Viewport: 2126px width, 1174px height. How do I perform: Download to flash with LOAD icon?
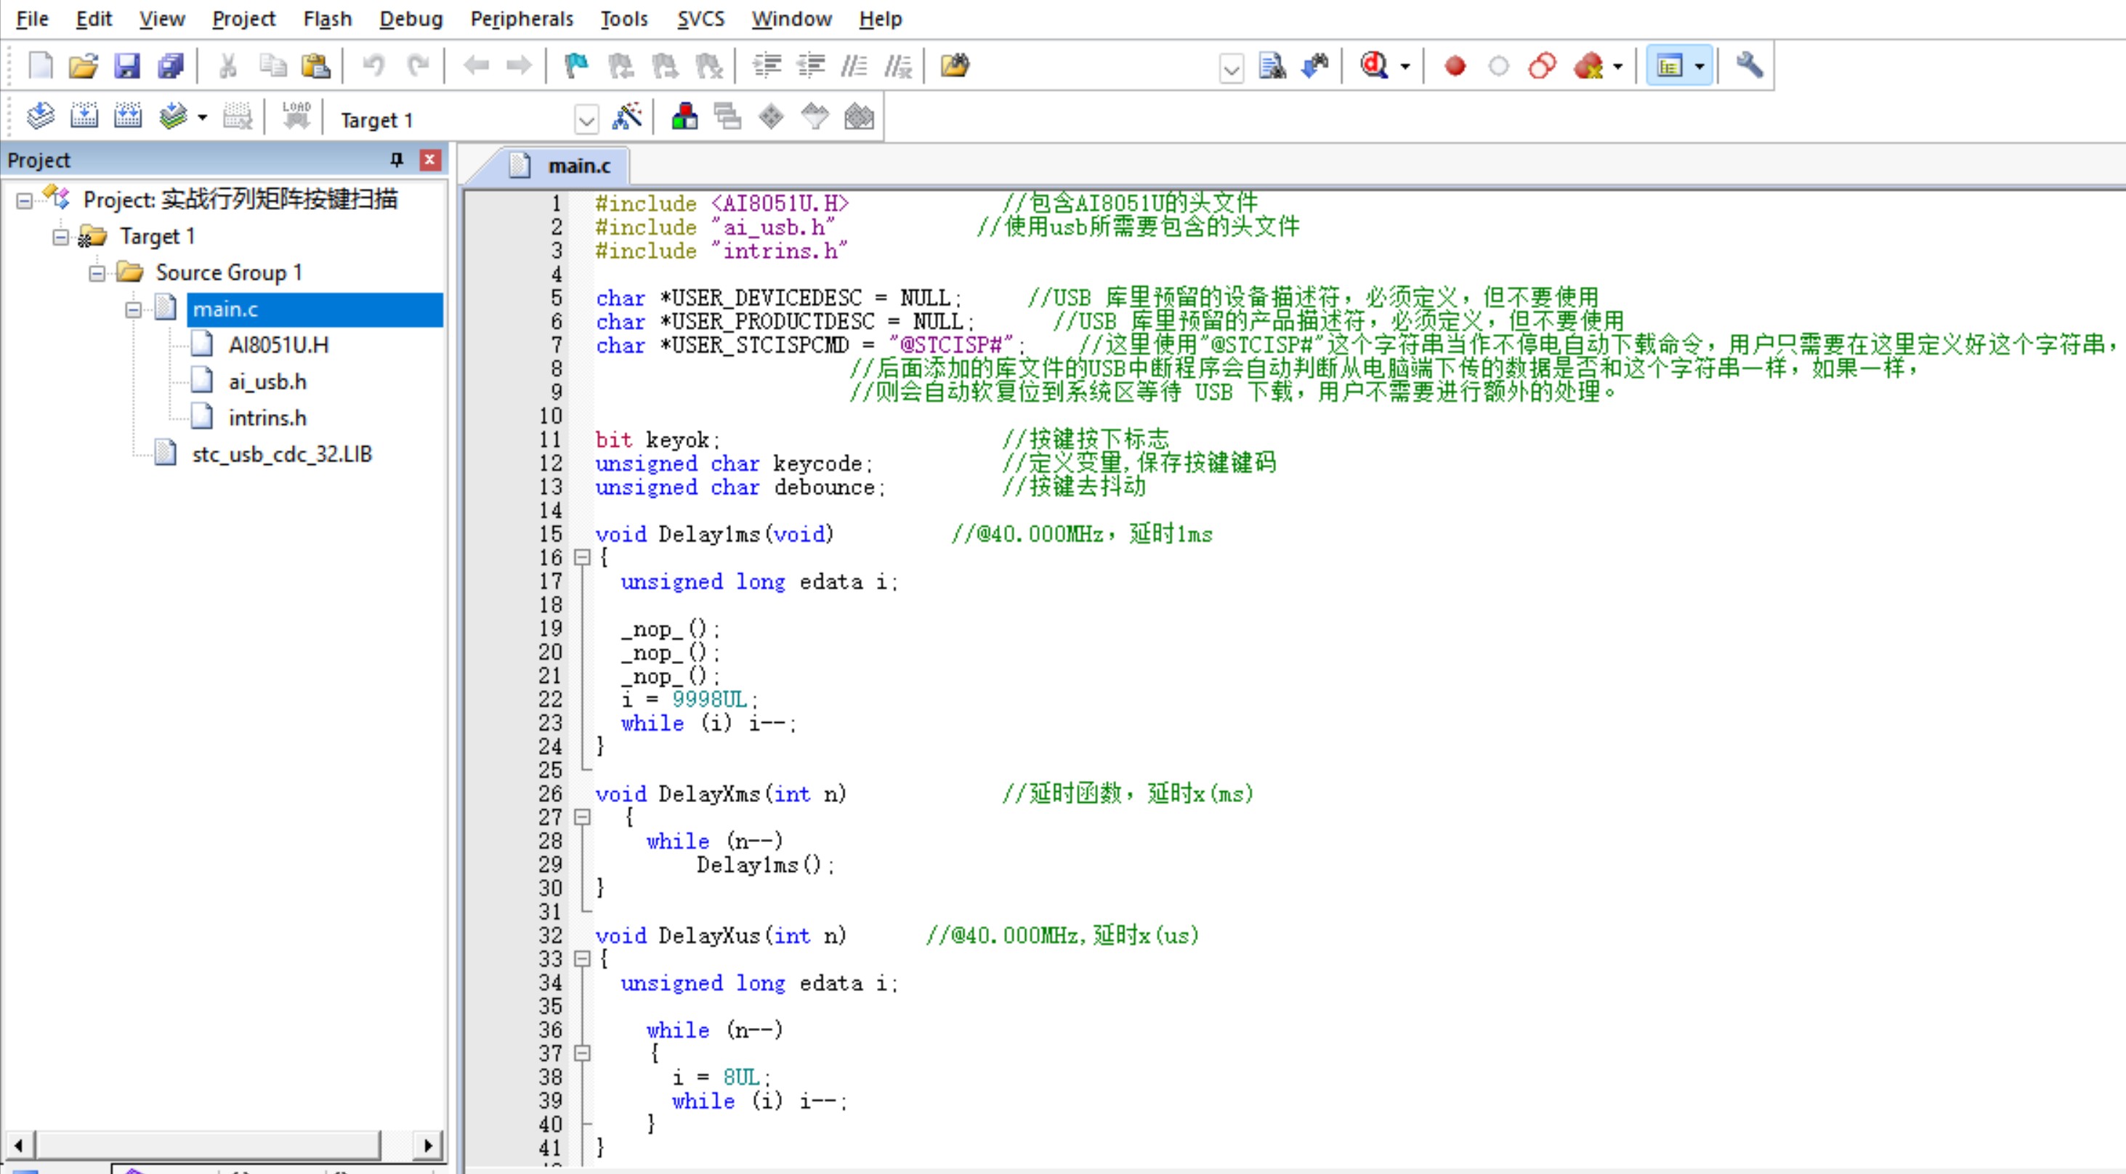tap(296, 116)
